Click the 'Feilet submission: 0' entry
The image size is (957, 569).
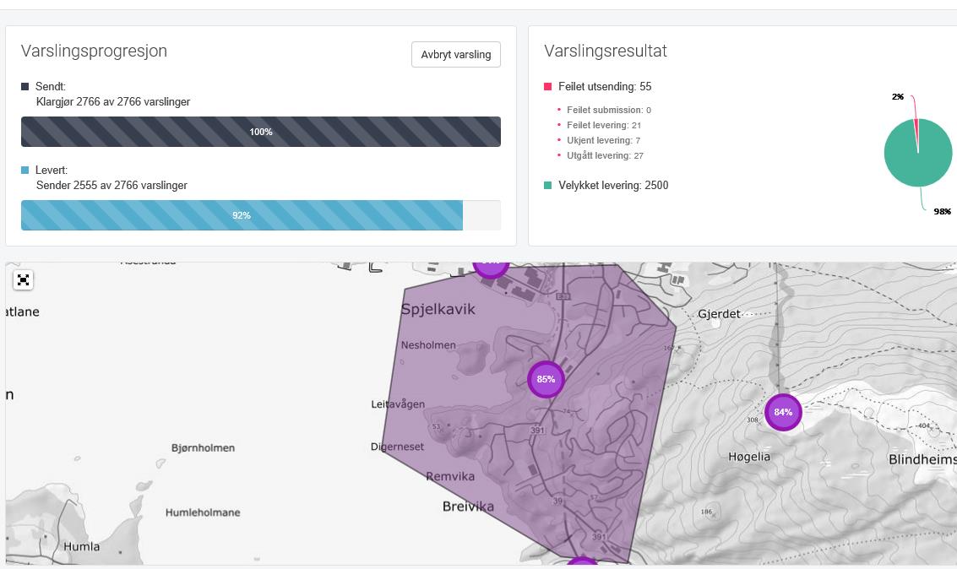tap(608, 110)
